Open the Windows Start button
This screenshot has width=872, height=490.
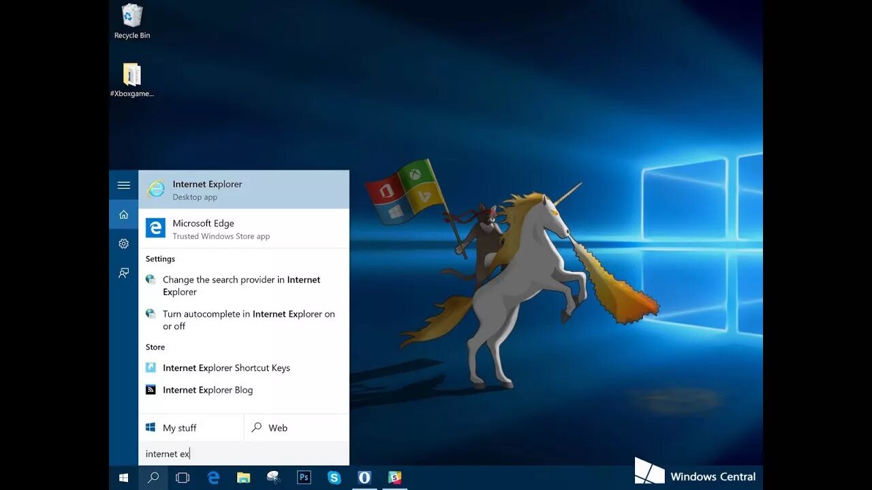pos(123,478)
